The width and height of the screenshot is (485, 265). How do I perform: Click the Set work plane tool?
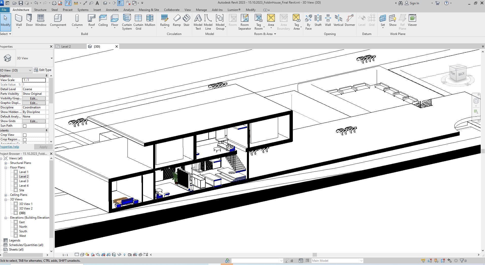(383, 21)
